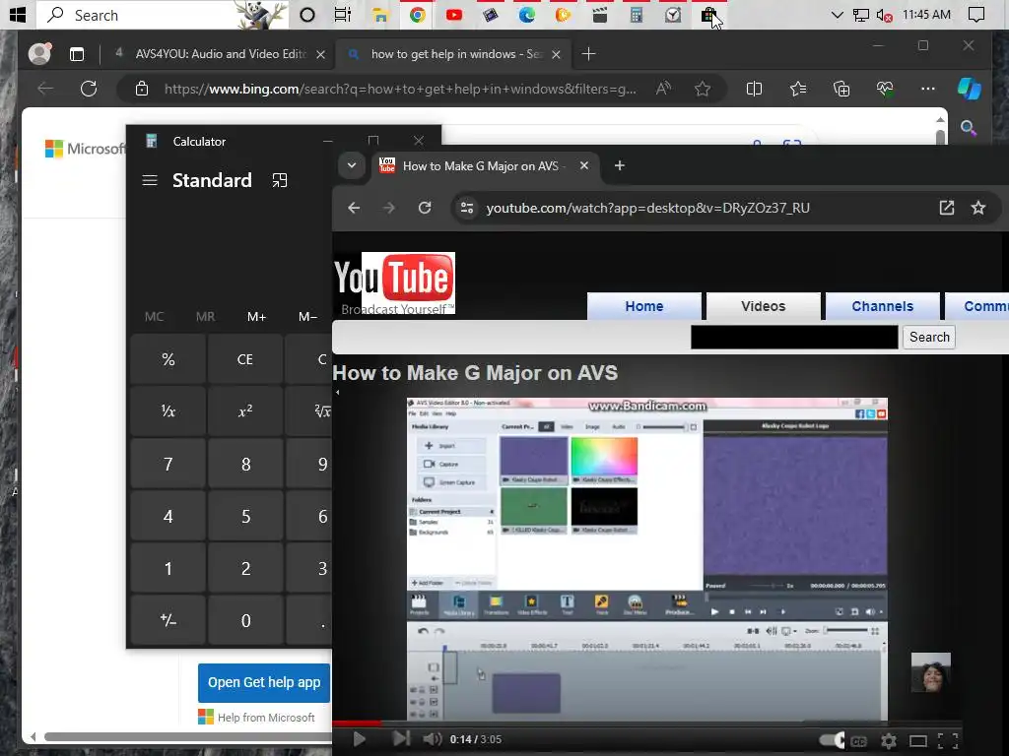Click calculator digit 5 key
Image resolution: width=1009 pixels, height=756 pixels.
point(245,516)
